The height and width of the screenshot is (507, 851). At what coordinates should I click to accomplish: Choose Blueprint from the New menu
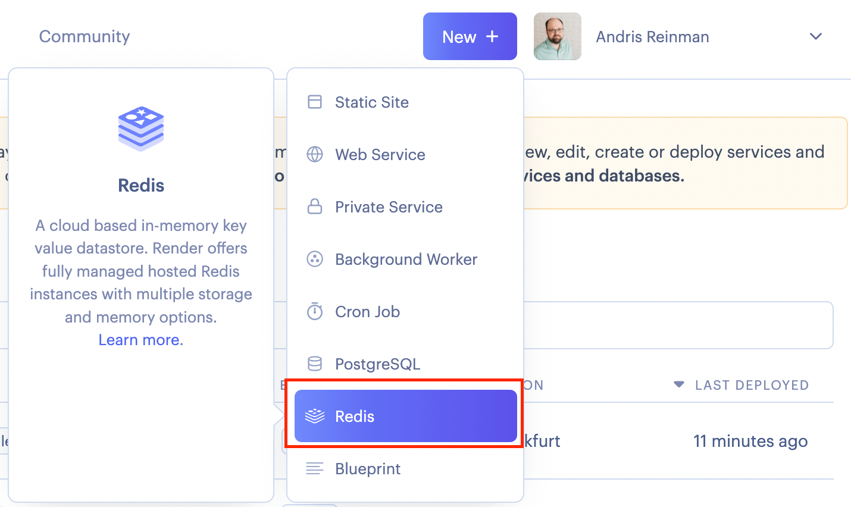368,468
